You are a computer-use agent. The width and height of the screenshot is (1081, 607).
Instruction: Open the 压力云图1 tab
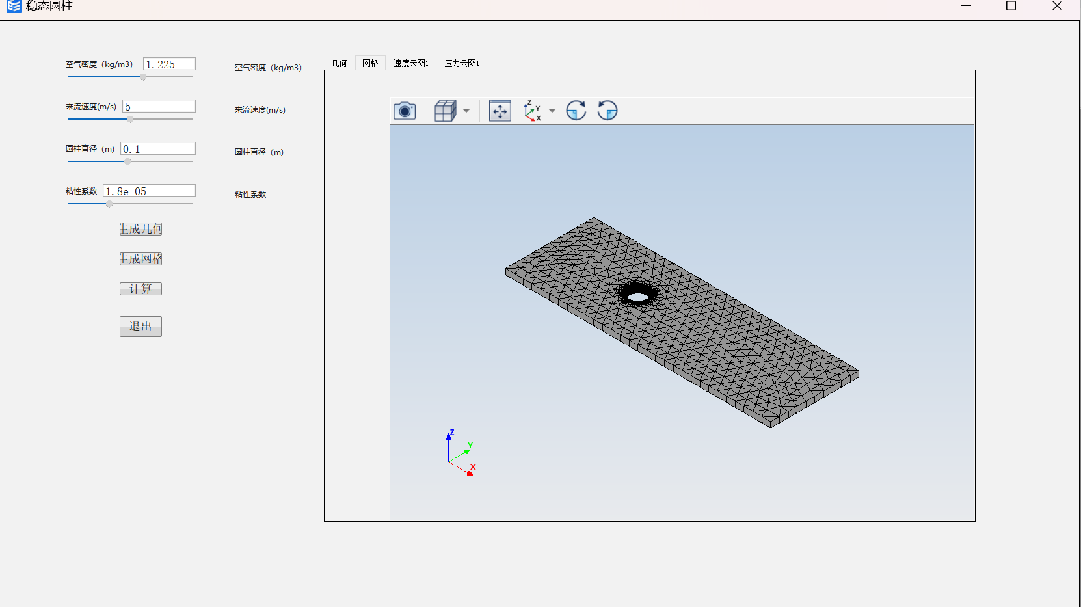[x=462, y=63]
